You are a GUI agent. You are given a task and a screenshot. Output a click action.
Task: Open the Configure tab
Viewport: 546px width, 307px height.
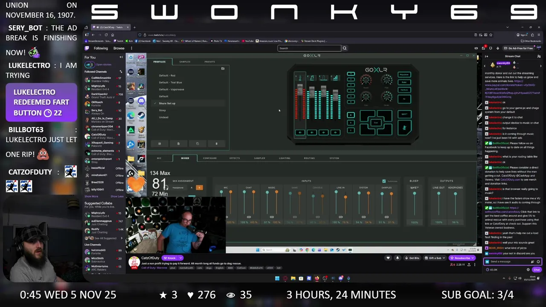point(209,158)
